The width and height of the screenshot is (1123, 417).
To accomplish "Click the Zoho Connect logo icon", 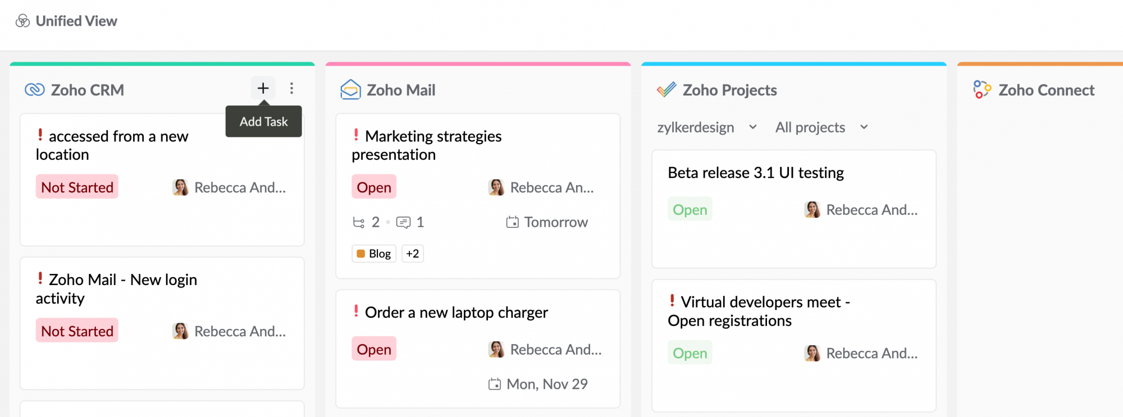I will click(x=982, y=90).
